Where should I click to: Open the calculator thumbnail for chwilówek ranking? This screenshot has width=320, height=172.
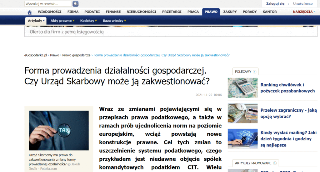tap(242, 88)
